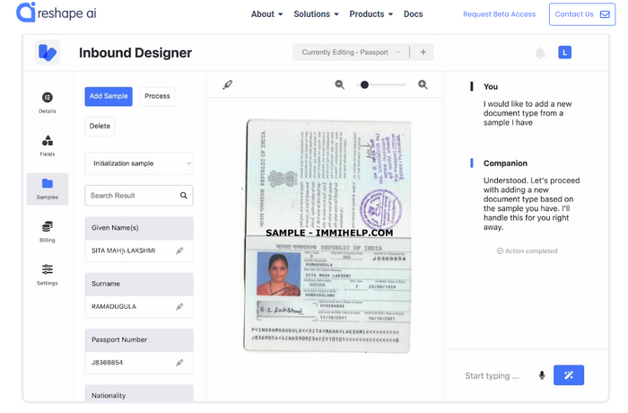Screen dimensions: 628x413
Task: Select the pen annotation tool above document
Action: click(x=228, y=84)
